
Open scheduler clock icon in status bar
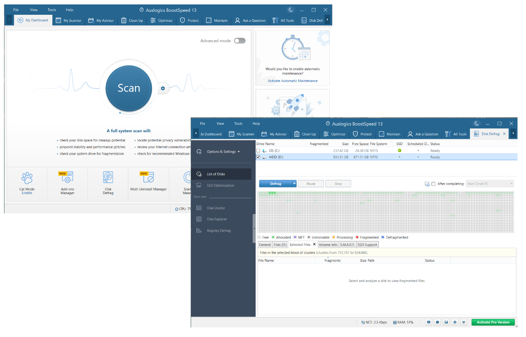(437, 322)
